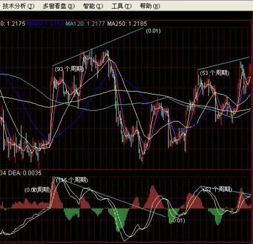Click the MA120: 1.2177 indicator label

tap(85, 24)
